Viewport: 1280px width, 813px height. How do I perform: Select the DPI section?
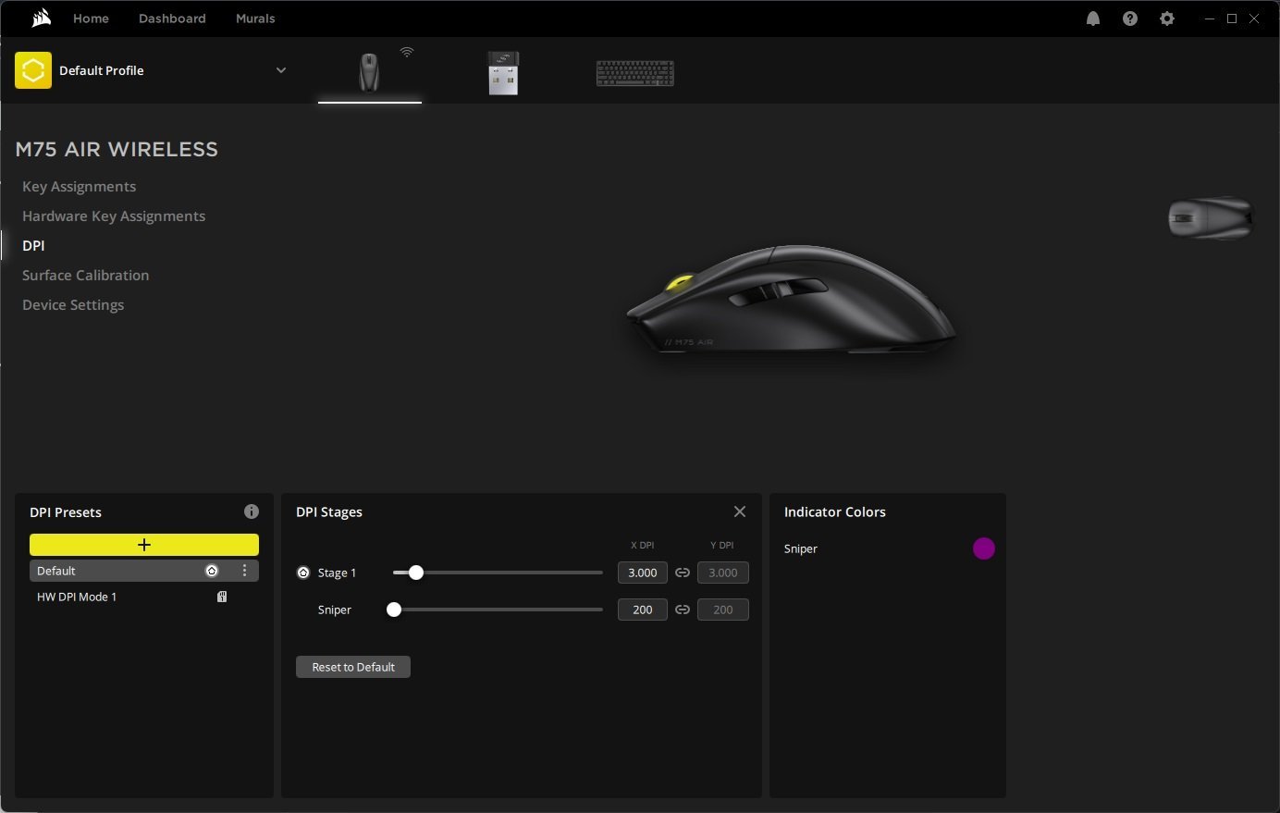pos(33,246)
